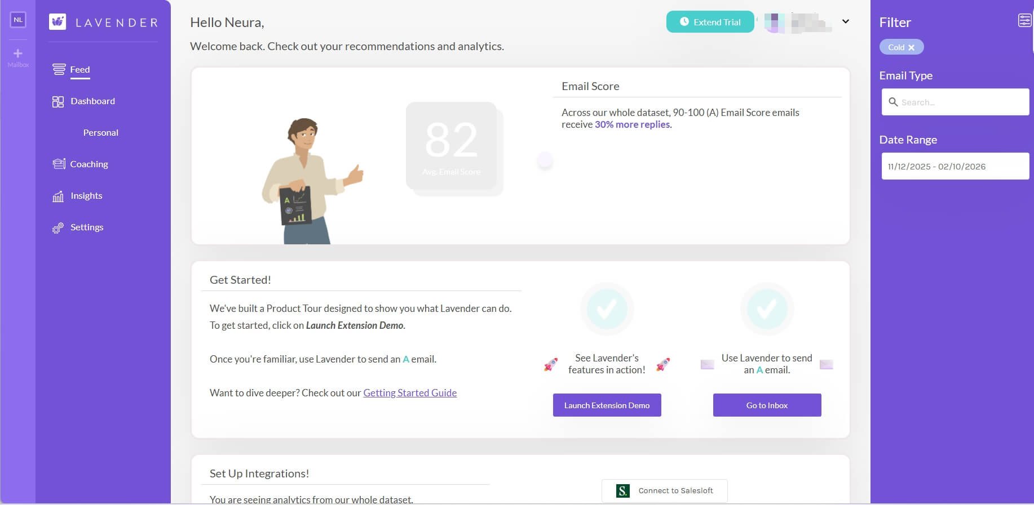Add a mailbox with plus icon

click(18, 54)
